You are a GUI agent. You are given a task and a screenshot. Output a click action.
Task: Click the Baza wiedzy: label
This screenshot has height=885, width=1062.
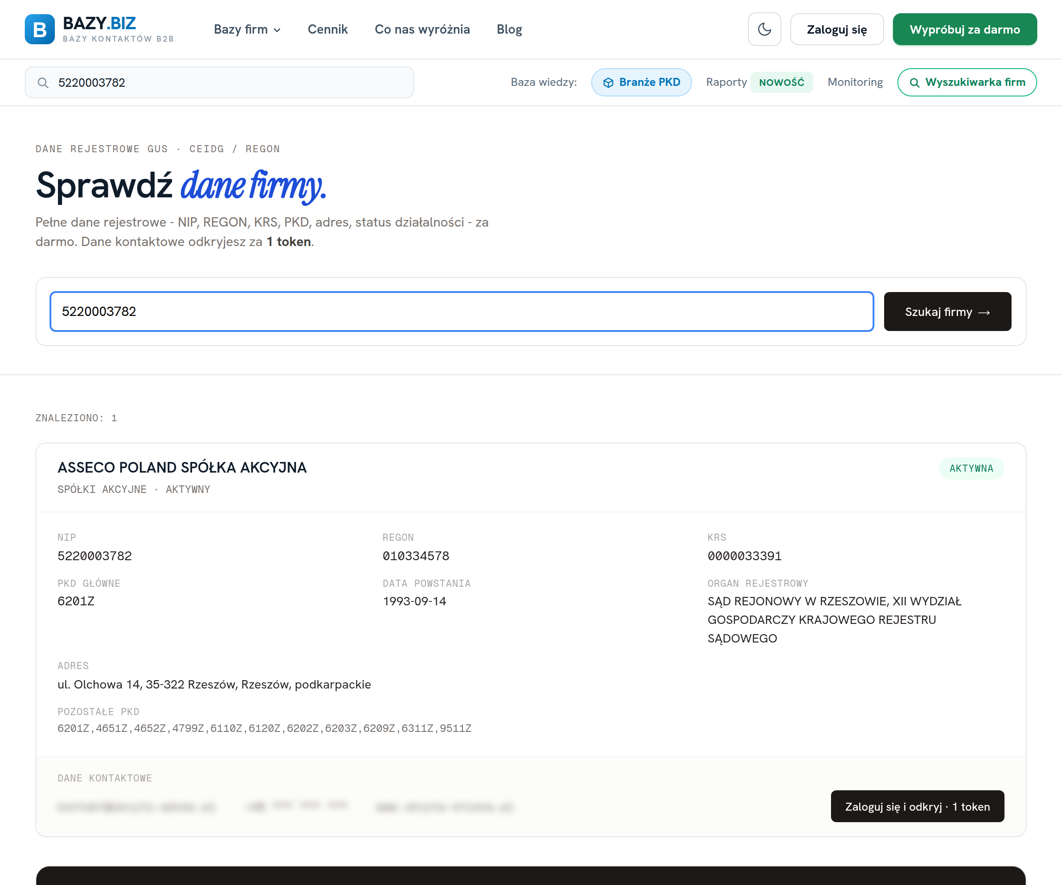pyautogui.click(x=544, y=82)
